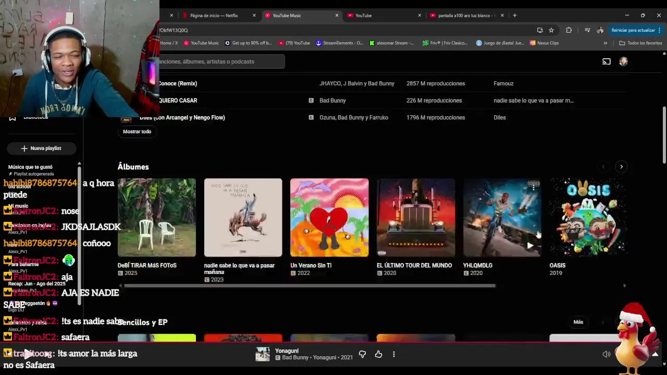Open the account profile avatar
Screen dimensions: 667x375
[623, 61]
